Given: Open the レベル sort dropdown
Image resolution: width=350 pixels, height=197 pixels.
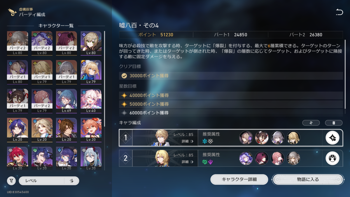Looking at the screenshot, I should click(x=41, y=181).
